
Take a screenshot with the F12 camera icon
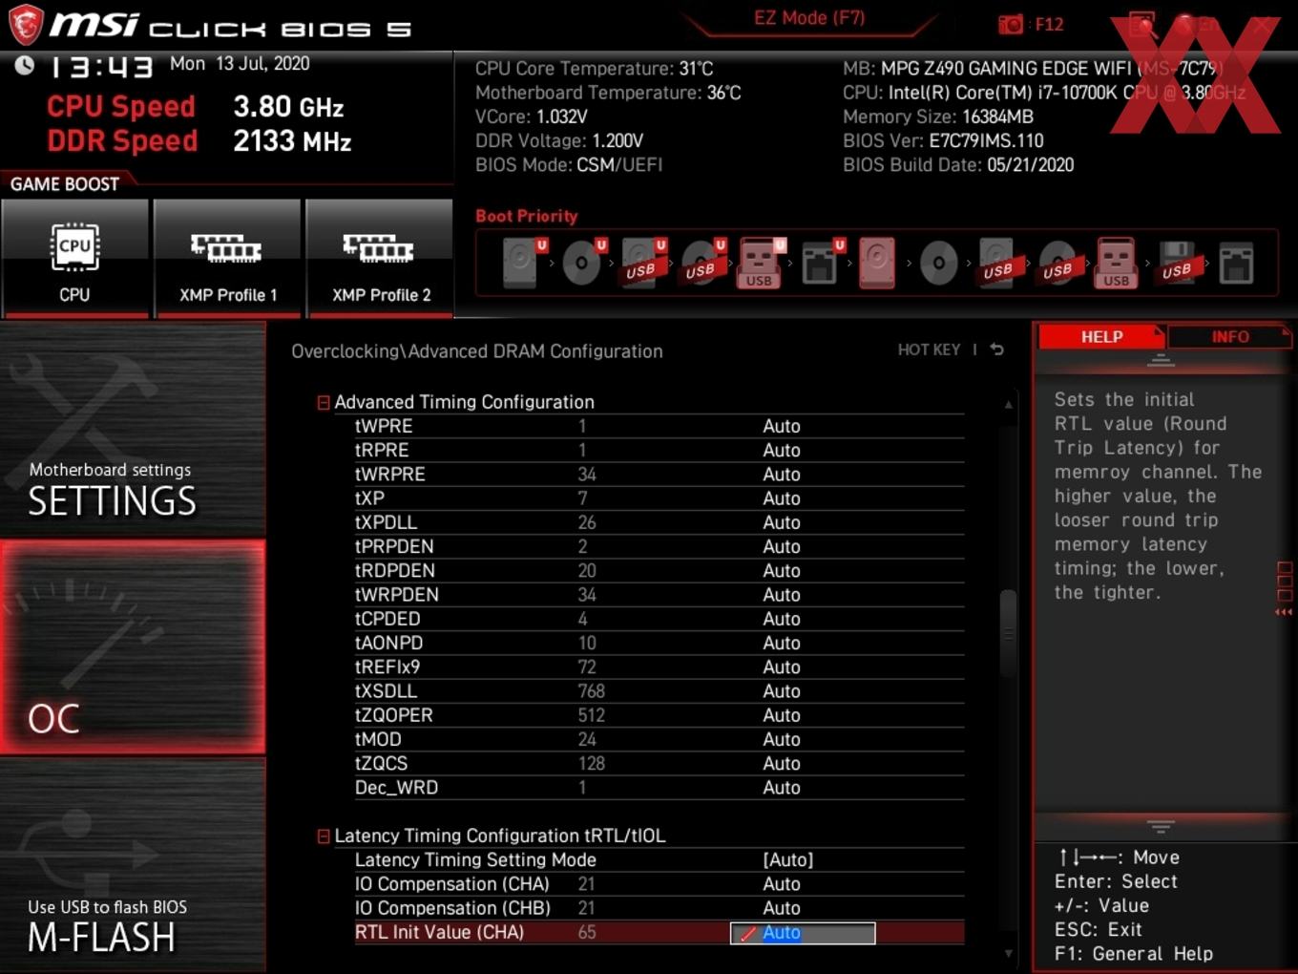point(1011,24)
